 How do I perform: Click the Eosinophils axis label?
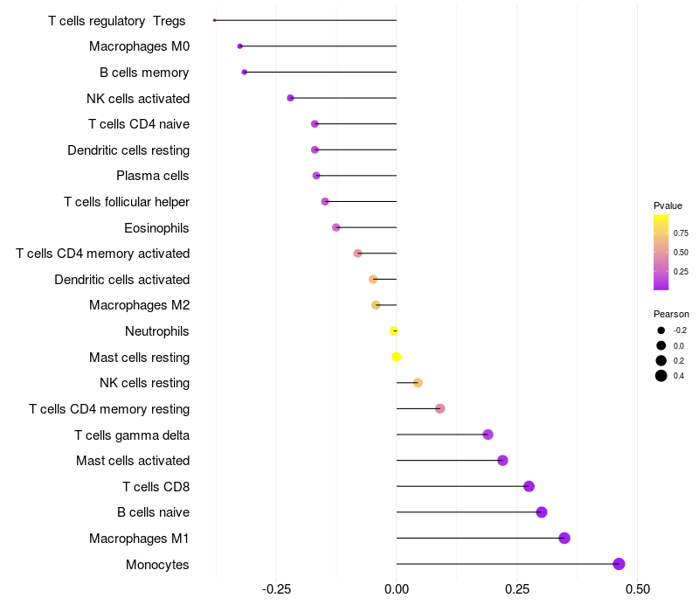(x=156, y=228)
